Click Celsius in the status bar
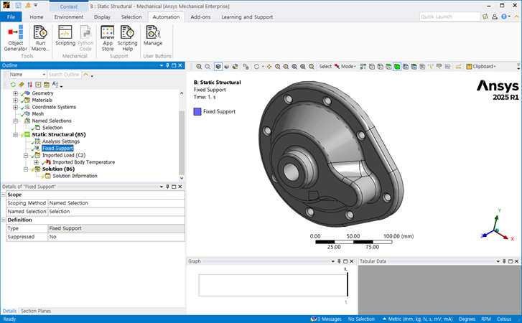This screenshot has width=522, height=323. pos(504,319)
